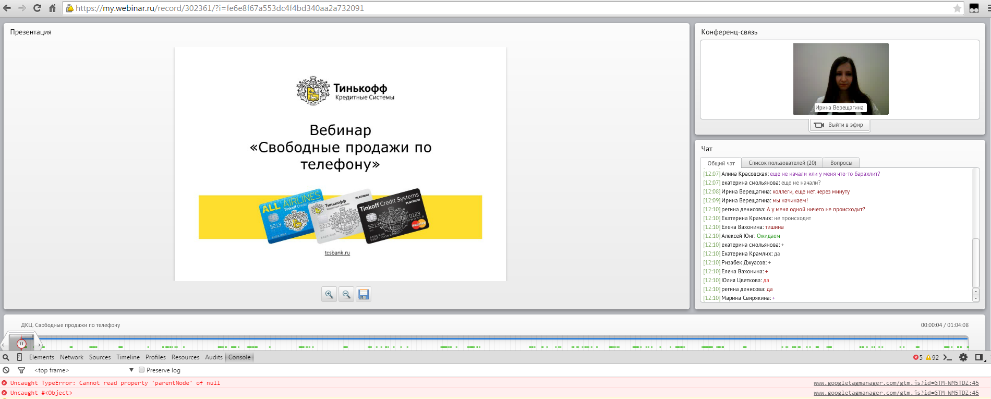
Task: Change DevTools dock side
Action: point(979,358)
